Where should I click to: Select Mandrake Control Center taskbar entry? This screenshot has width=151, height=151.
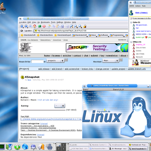pyautogui.click(x=99, y=145)
